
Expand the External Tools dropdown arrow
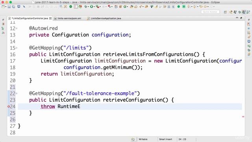click(x=111, y=7)
